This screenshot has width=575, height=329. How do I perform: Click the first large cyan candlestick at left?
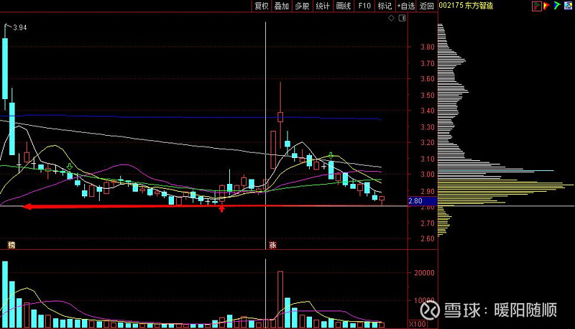[x=5, y=68]
